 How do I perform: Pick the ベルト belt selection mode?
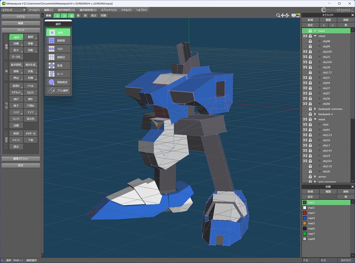coord(58,49)
